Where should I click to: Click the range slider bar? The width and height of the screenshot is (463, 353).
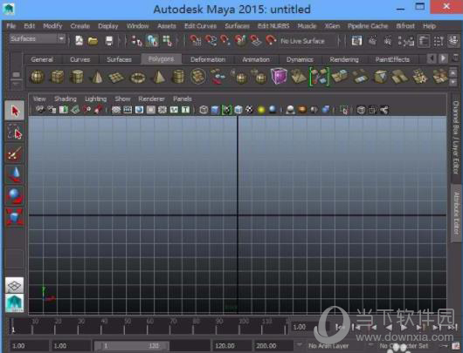[x=132, y=346]
